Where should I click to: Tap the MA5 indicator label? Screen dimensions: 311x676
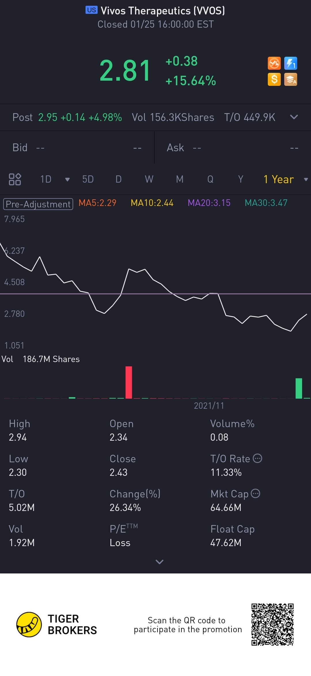[x=97, y=203]
